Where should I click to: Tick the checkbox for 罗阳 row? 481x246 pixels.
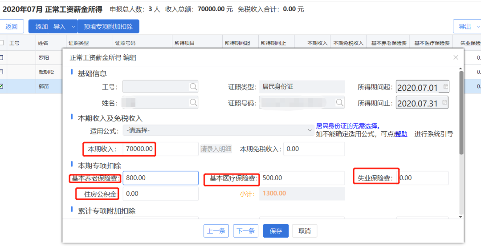(2, 57)
